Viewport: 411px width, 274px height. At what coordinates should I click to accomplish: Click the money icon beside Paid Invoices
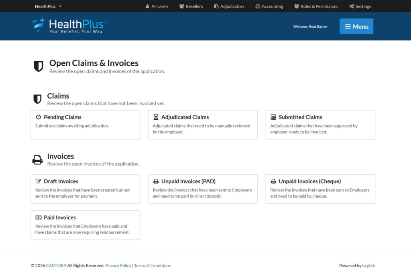(x=39, y=218)
